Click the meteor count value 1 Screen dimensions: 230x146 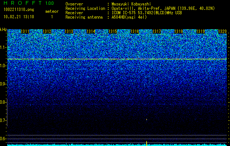pyautogui.click(x=52, y=17)
